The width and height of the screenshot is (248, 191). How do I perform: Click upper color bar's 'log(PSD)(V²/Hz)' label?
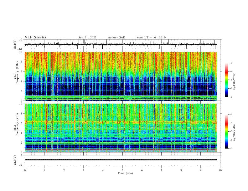click(x=235, y=81)
